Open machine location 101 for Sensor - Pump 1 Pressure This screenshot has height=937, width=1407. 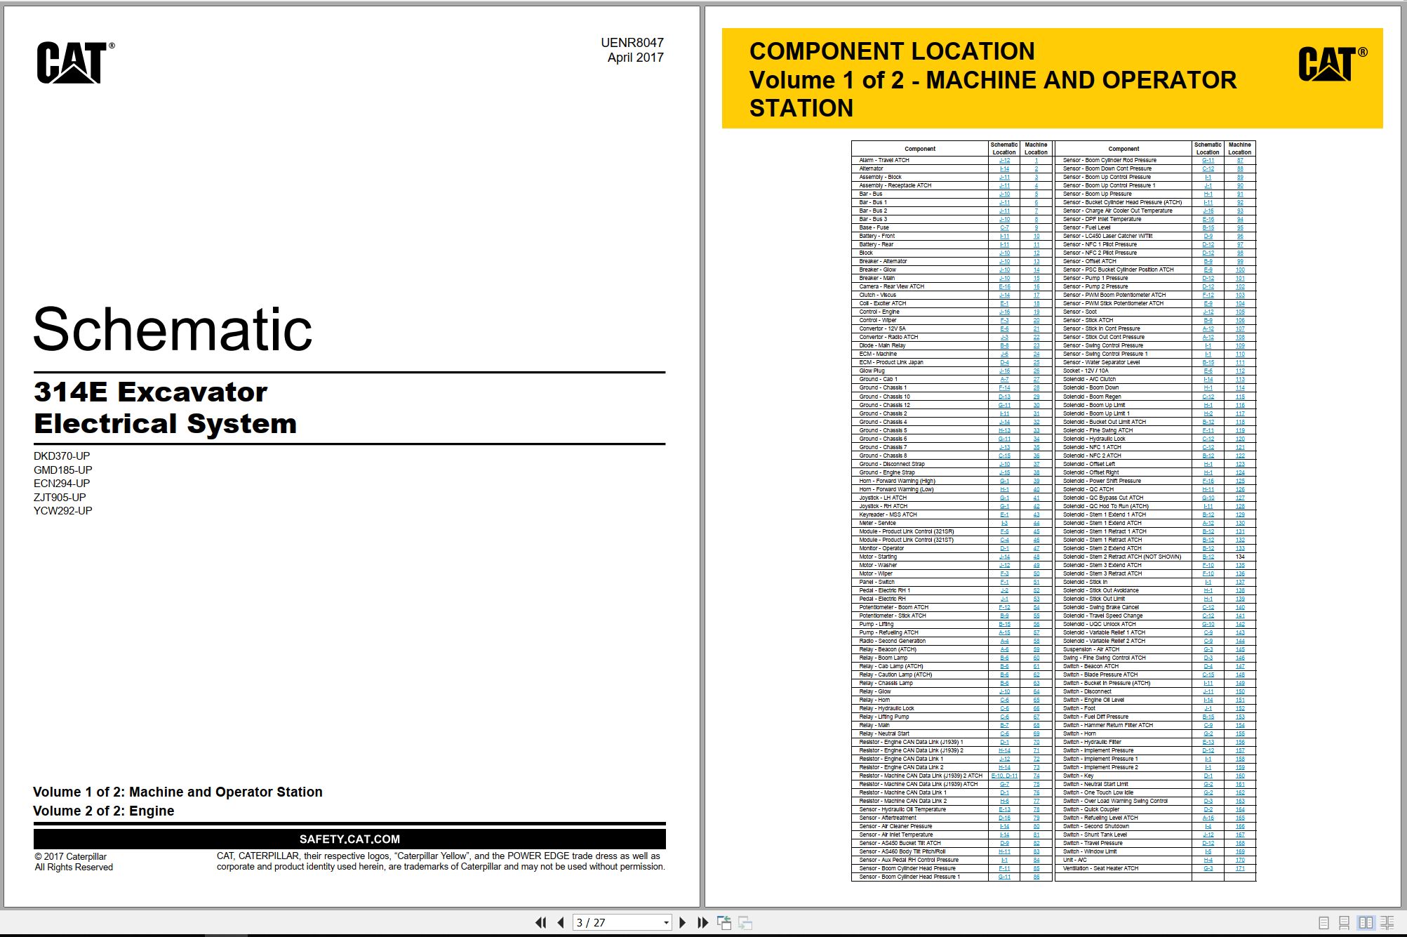pyautogui.click(x=1239, y=279)
